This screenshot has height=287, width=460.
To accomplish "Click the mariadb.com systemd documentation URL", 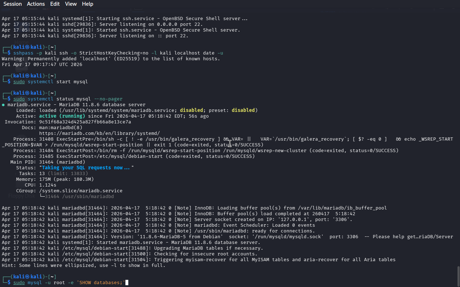I will pyautogui.click(x=99, y=133).
